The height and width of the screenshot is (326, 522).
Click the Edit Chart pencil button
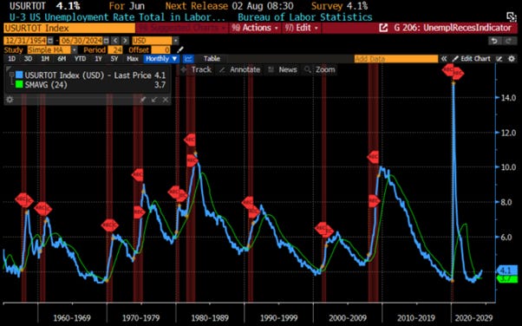pyautogui.click(x=471, y=59)
